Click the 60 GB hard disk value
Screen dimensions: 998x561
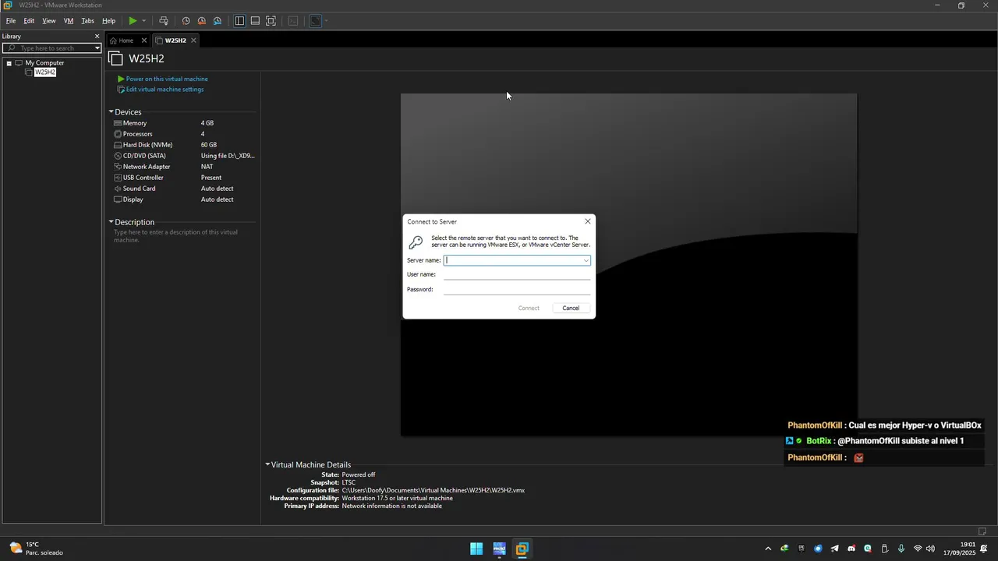pyautogui.click(x=209, y=145)
